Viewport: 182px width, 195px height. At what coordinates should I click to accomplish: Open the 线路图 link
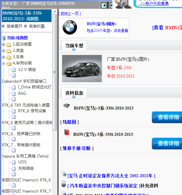pyautogui.click(x=69, y=122)
